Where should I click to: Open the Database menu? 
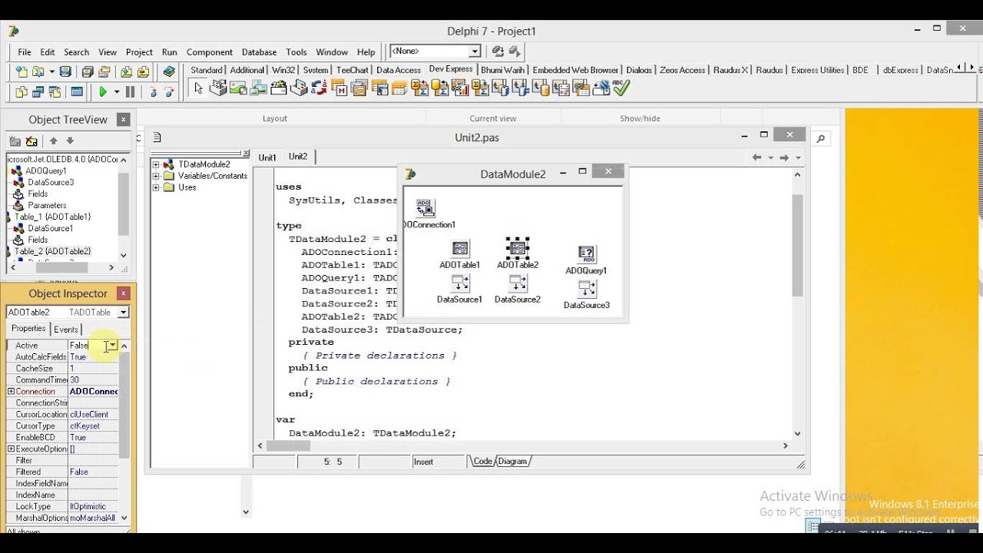259,52
